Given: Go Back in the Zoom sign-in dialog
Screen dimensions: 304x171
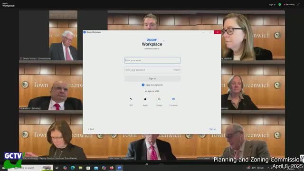Looking at the screenshot, I should click(91, 129).
